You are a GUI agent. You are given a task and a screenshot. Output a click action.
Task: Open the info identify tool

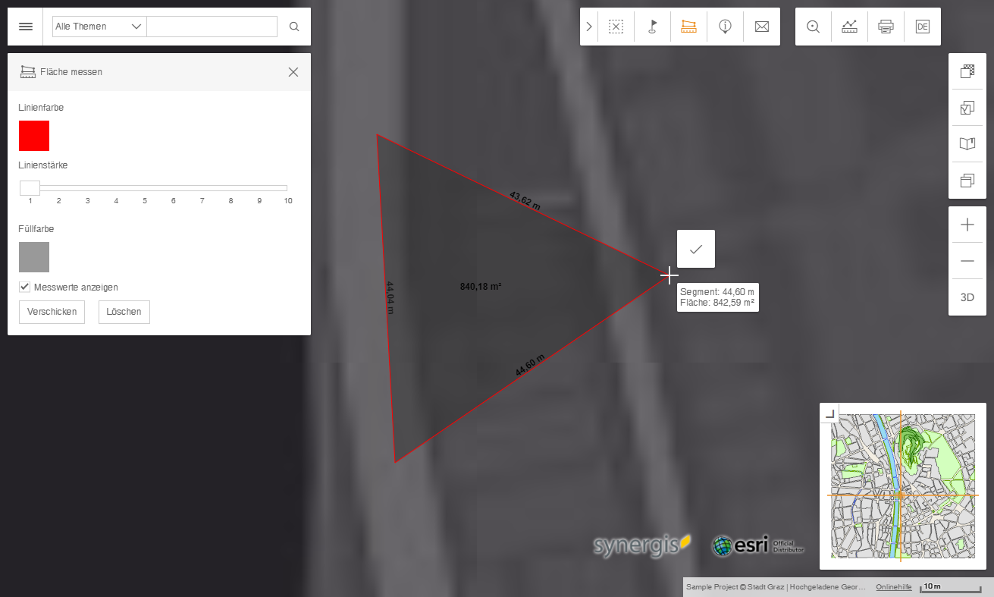(725, 26)
